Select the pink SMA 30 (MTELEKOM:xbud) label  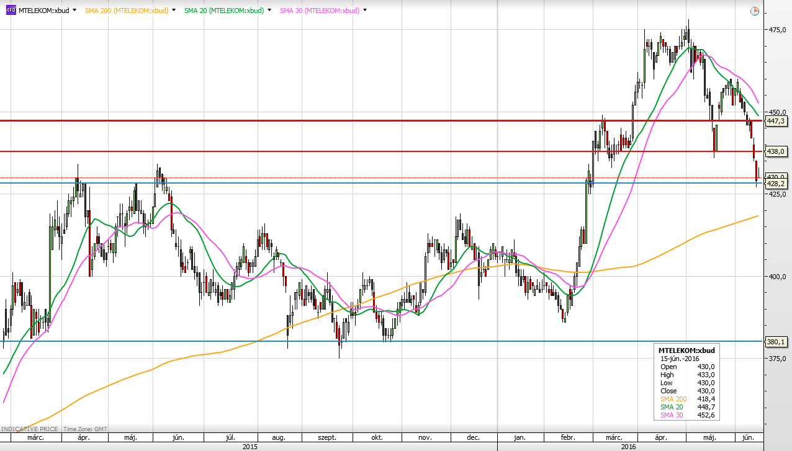[x=320, y=11]
